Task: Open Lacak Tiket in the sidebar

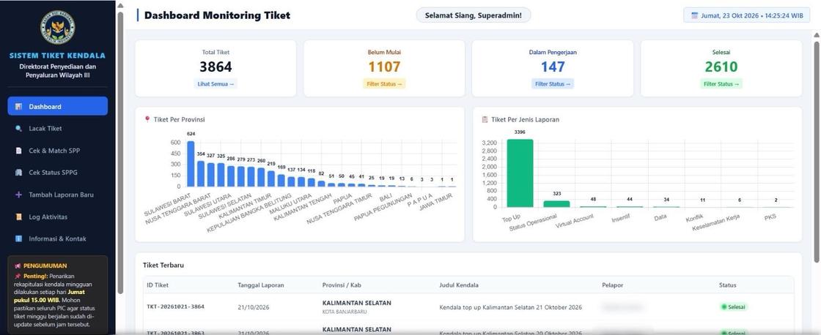Action: (58, 129)
